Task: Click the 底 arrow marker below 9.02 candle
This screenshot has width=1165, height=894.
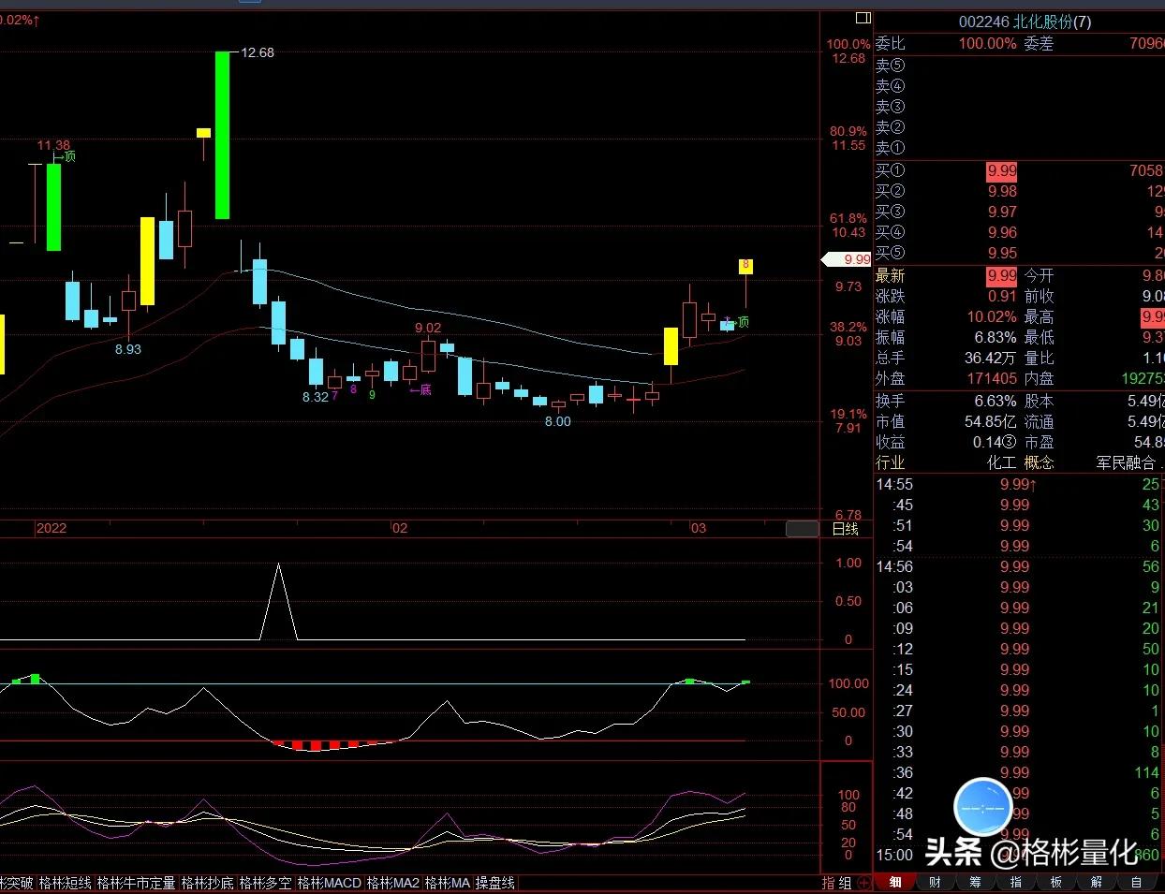Action: [420, 389]
